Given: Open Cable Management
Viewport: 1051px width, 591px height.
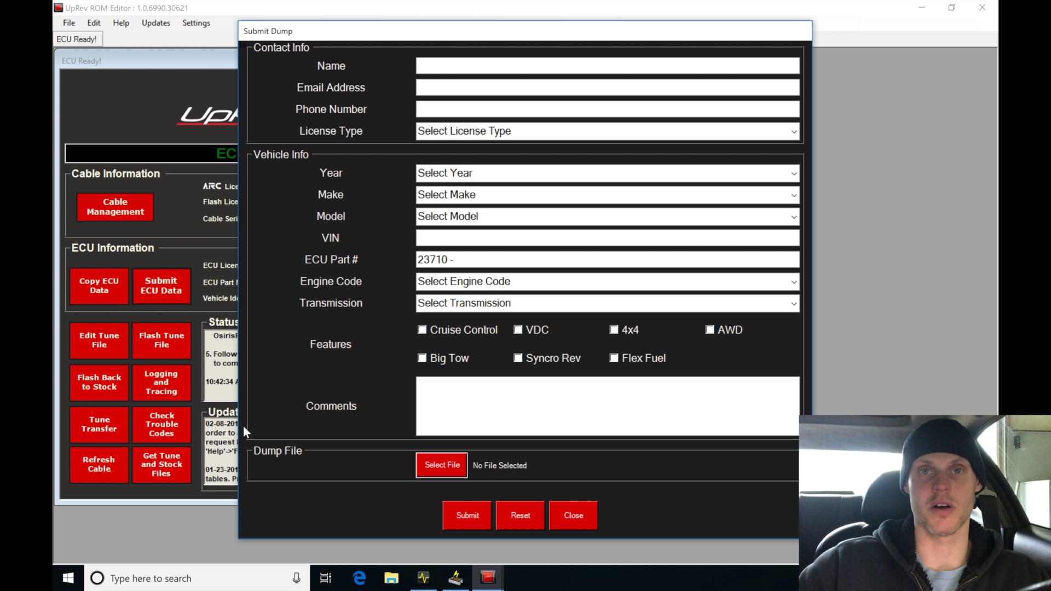Looking at the screenshot, I should click(x=115, y=207).
